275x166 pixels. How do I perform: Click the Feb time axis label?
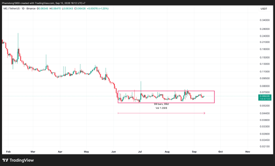[x=8, y=151]
